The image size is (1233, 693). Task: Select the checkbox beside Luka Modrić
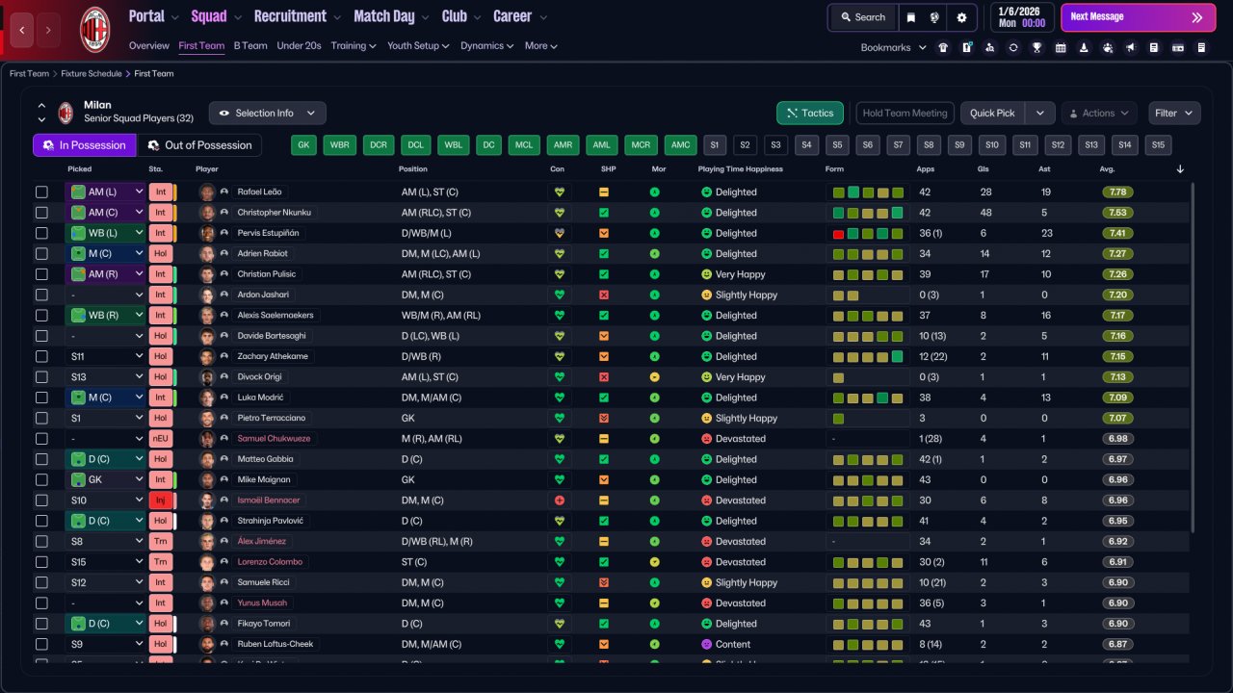tap(41, 398)
